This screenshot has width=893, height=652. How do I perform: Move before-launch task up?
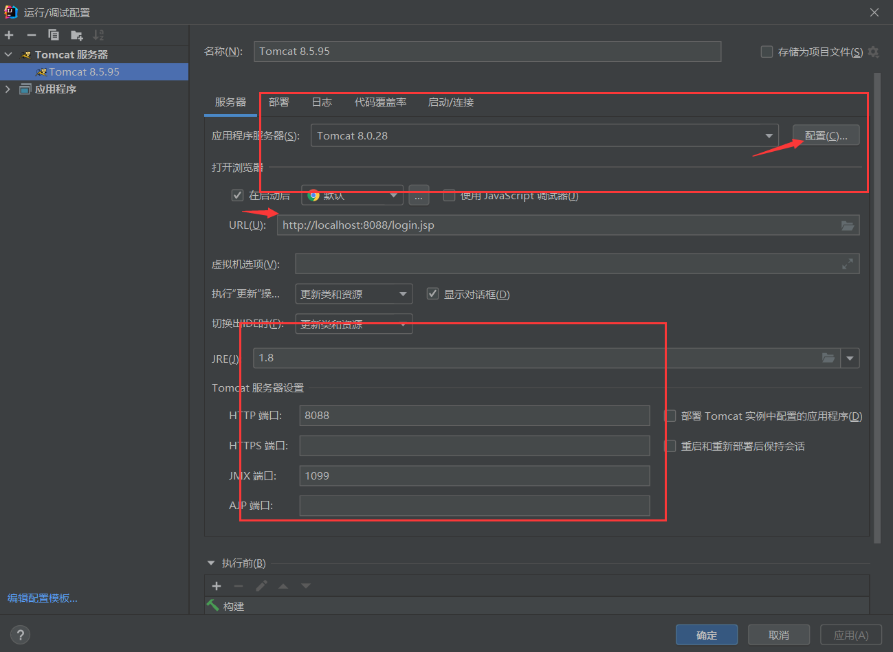point(283,586)
